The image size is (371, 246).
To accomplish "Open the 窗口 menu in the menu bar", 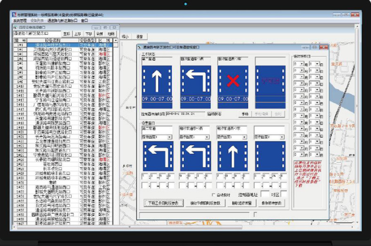I will tap(84, 20).
